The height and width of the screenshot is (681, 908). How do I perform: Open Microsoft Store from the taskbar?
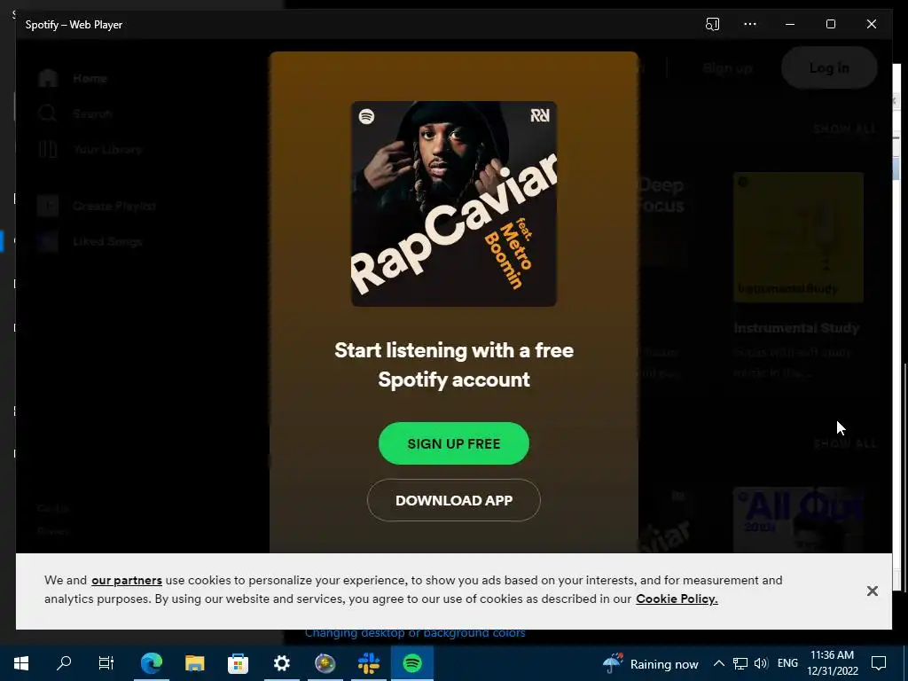pos(238,663)
